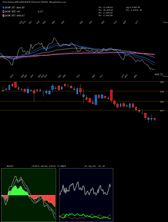Click the blue DOW ST legend swatch
This screenshot has height=222, width=168.
pyautogui.click(x=3, y=7)
